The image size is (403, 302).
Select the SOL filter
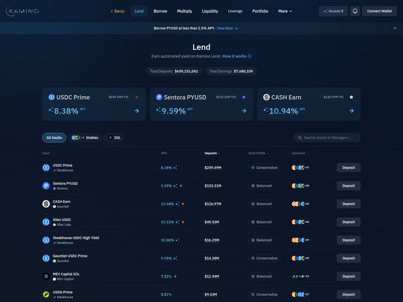114,138
